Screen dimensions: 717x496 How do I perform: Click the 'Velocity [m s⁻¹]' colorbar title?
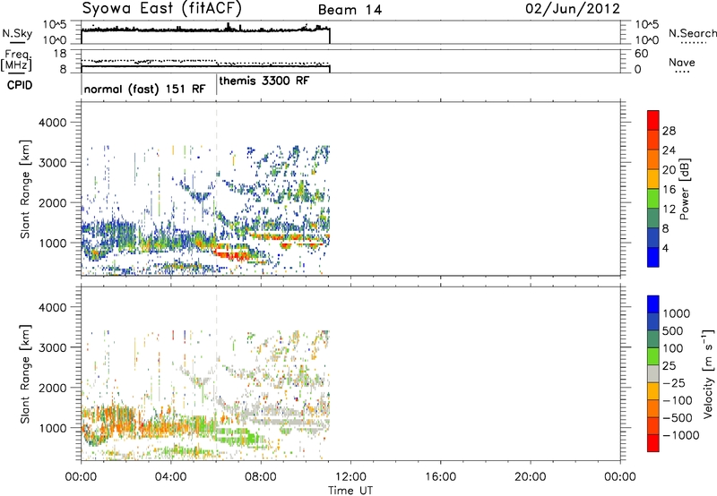(708, 373)
